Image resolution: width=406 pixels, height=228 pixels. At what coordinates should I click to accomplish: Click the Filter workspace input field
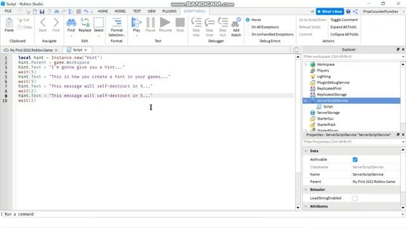(x=351, y=56)
